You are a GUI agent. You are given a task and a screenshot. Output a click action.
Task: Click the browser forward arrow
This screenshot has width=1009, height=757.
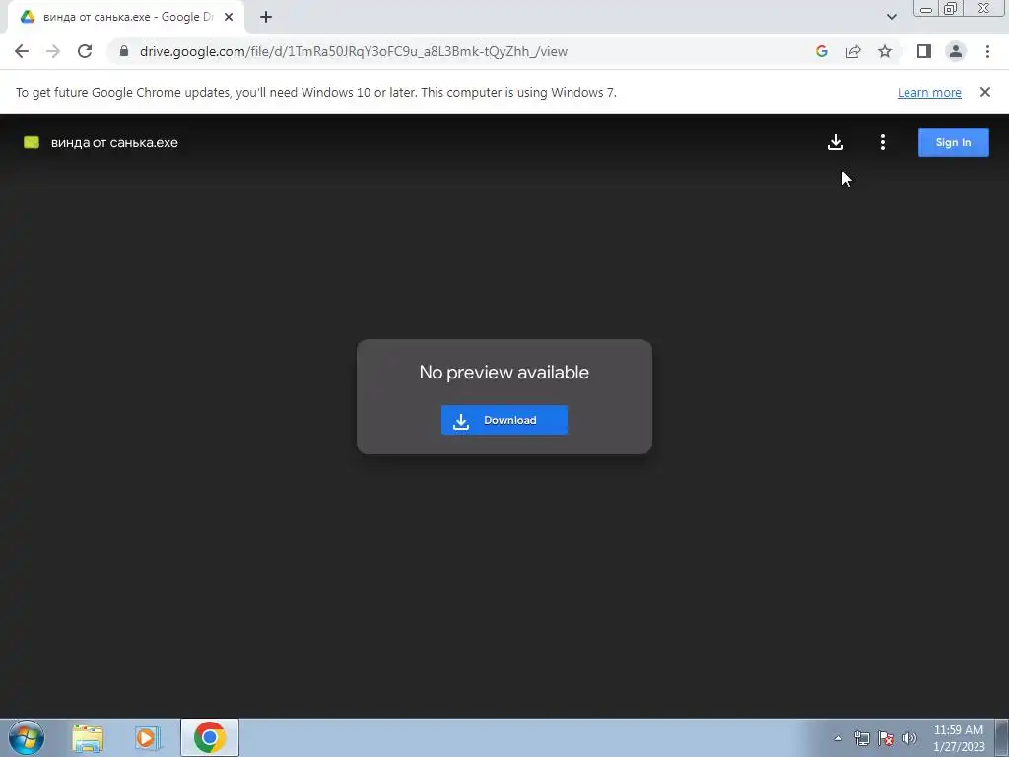pyautogui.click(x=53, y=51)
